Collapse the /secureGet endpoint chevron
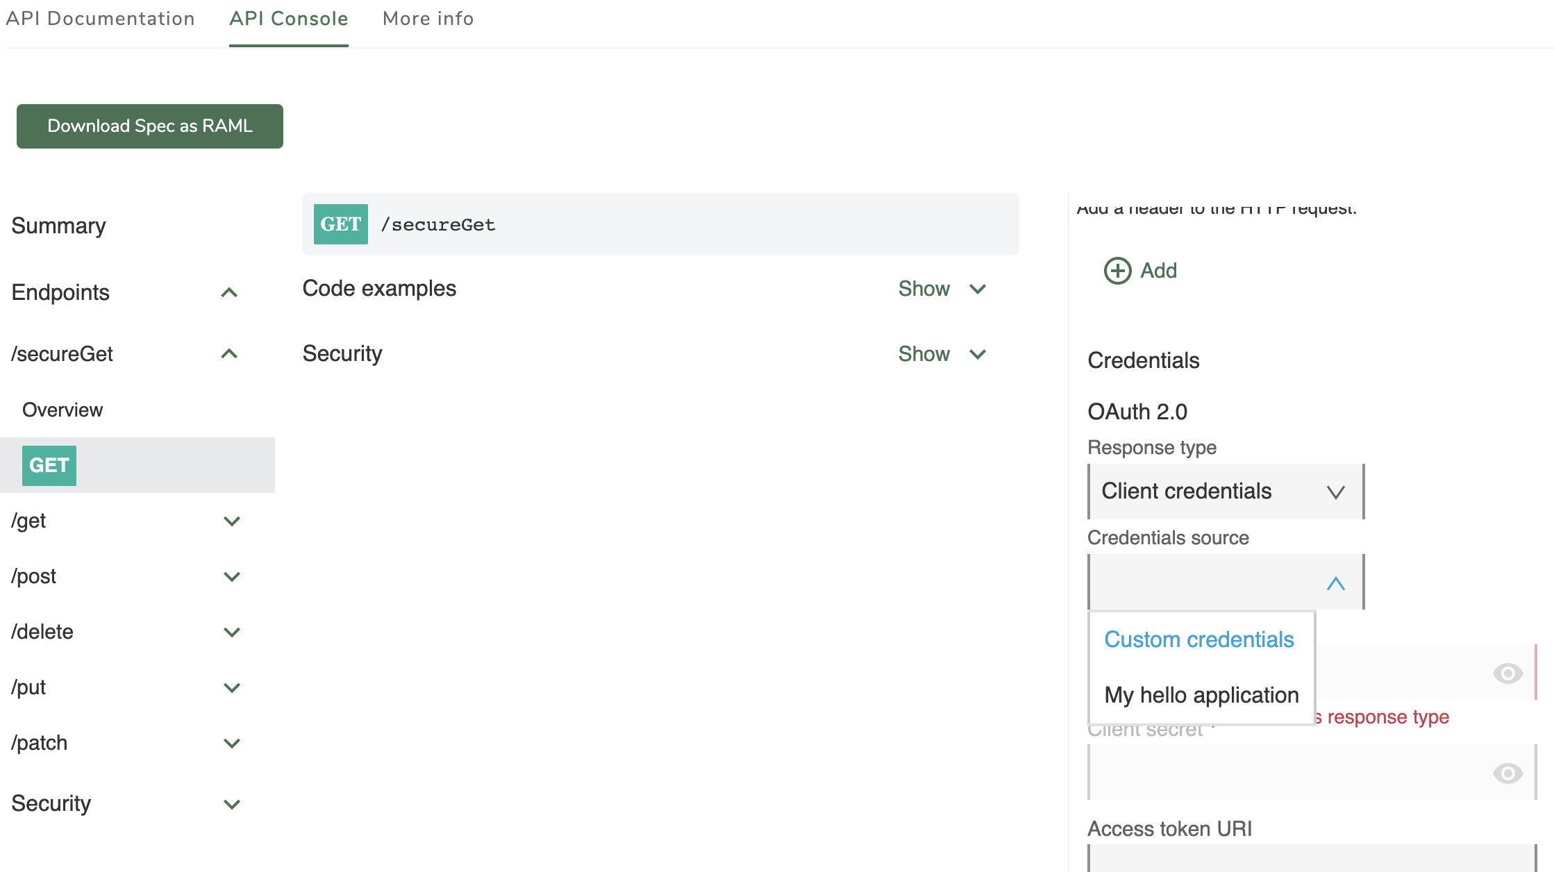 tap(229, 354)
